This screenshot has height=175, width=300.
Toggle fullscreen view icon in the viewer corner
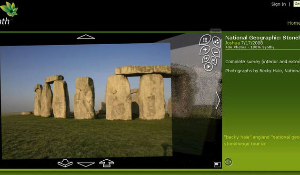[217, 165]
